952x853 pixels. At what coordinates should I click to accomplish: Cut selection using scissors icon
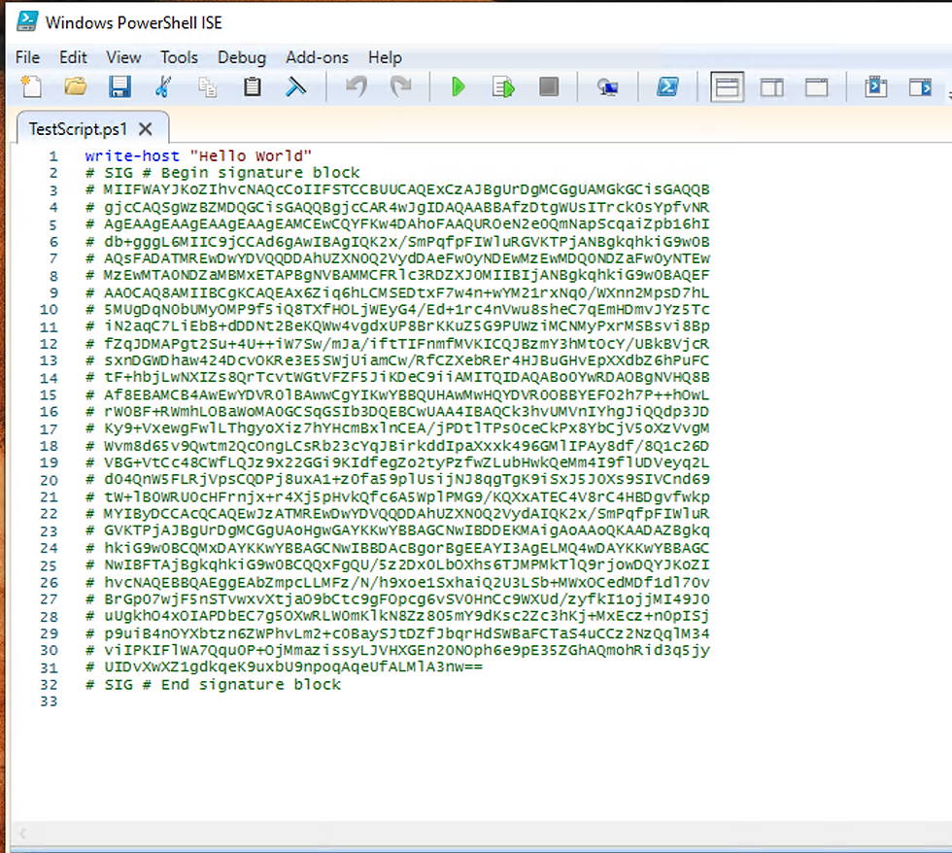tap(163, 86)
